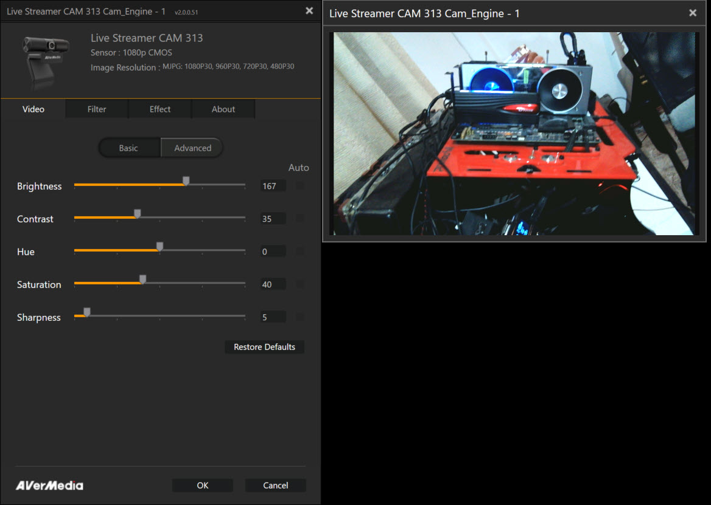The width and height of the screenshot is (711, 505).
Task: Click the Contrast label
Action: pyautogui.click(x=35, y=219)
